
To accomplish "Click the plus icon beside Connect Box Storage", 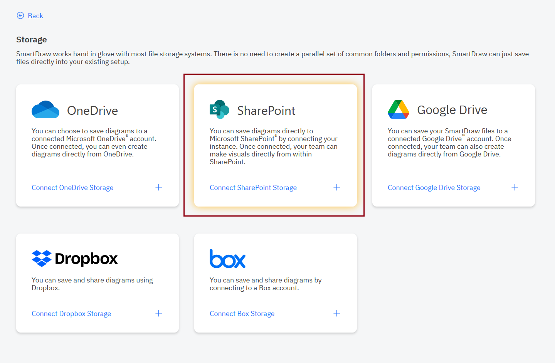I will [x=336, y=313].
